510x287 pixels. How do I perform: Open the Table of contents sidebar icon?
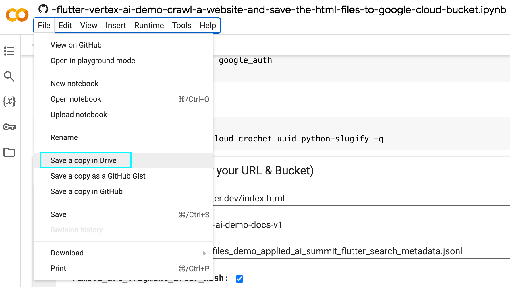(x=9, y=51)
